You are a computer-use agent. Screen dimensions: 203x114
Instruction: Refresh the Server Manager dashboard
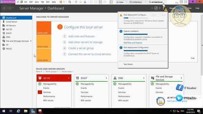(x=156, y=8)
